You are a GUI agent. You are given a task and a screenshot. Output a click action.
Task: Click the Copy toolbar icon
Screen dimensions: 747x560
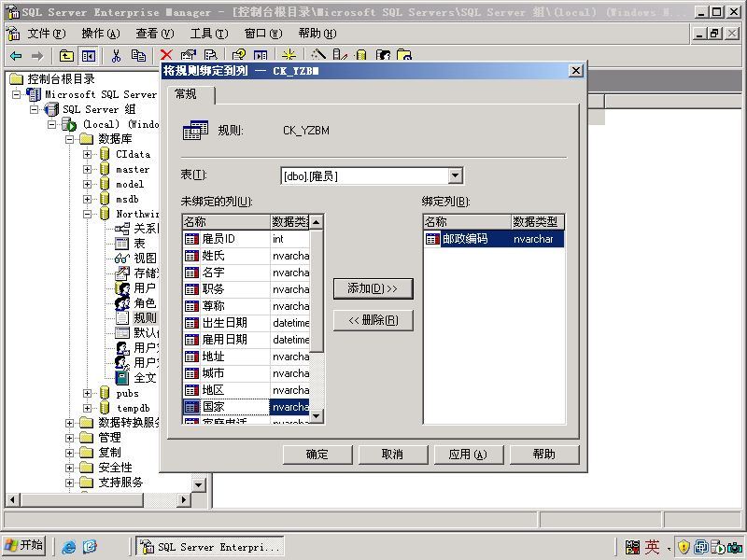tap(138, 56)
